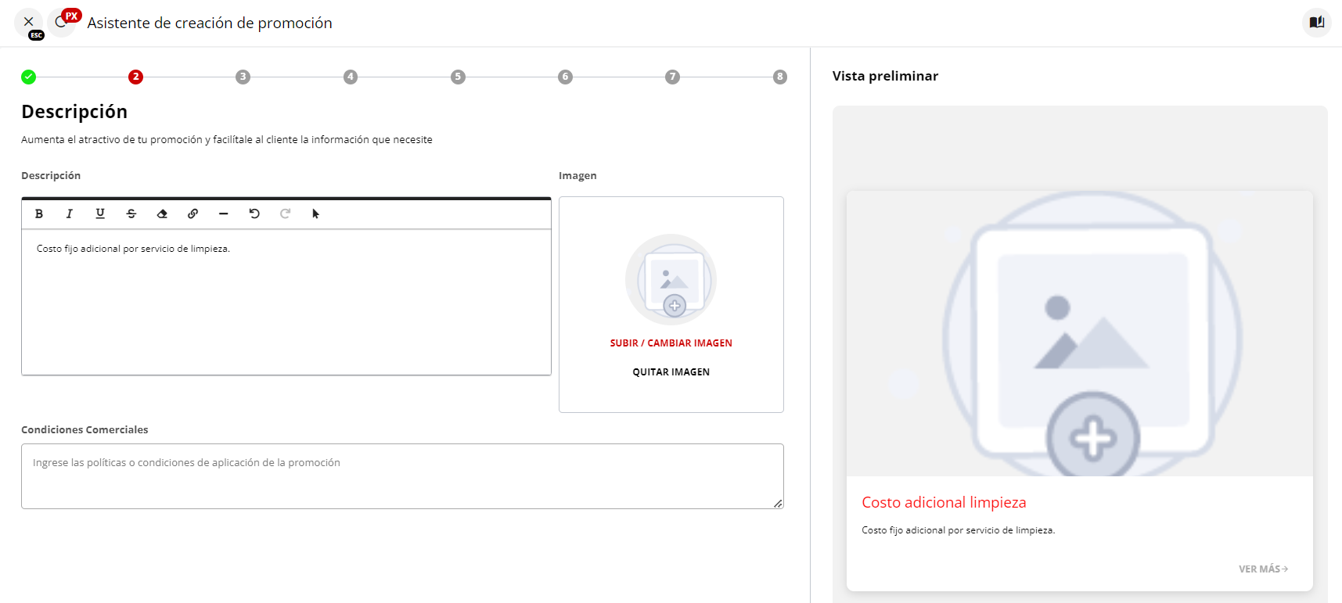Screen dimensions: 1342x603
Task: Jump to wizard step 5
Action: 458,77
